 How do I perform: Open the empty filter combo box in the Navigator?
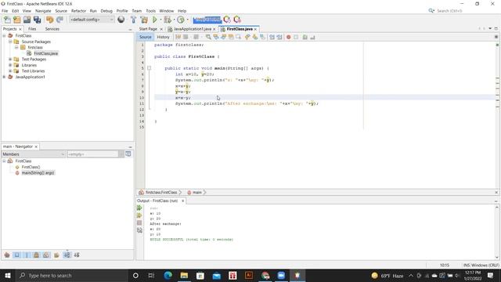pyautogui.click(x=96, y=154)
